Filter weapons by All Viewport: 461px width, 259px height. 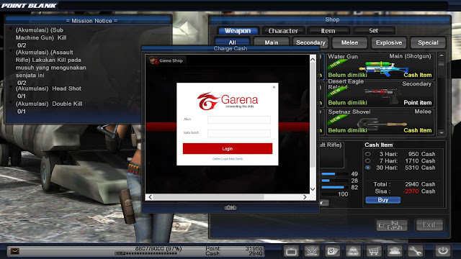point(232,42)
